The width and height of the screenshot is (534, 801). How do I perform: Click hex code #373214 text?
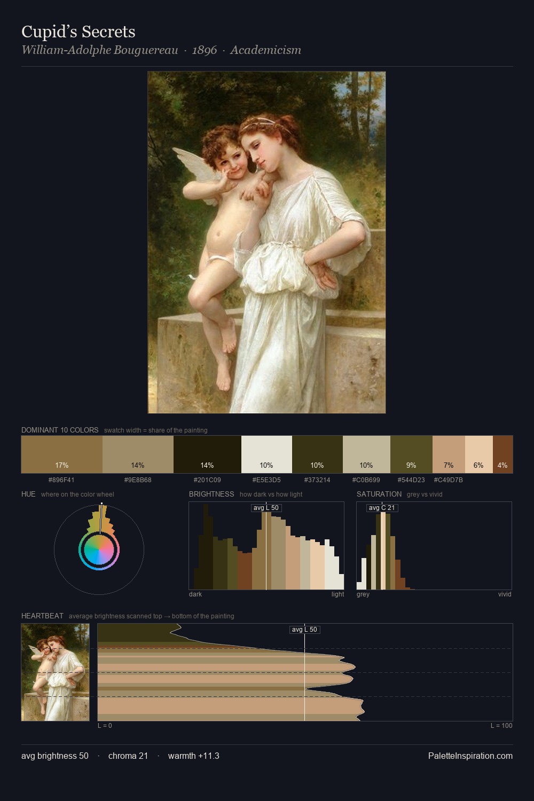click(x=317, y=480)
